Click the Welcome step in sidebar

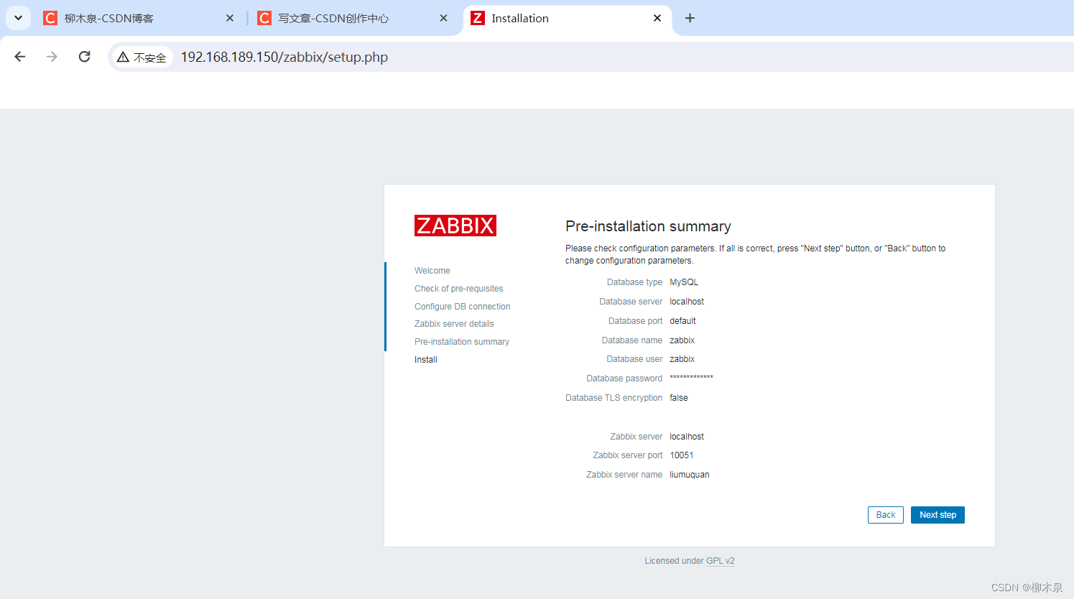[x=432, y=271]
